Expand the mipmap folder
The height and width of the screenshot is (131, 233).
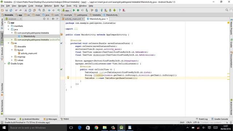[12, 57]
